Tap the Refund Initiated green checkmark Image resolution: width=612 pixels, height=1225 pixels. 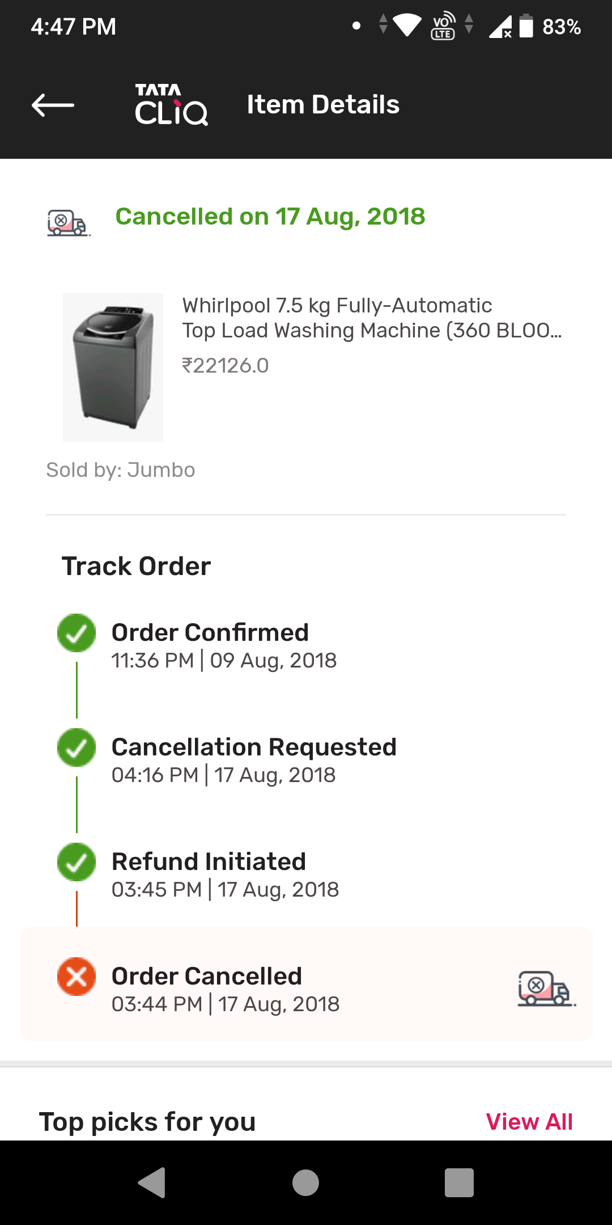coord(76,862)
